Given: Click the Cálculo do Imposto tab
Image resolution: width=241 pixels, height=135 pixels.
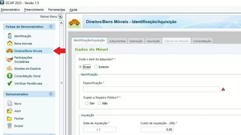Looking at the screenshot, I should pos(176,41).
